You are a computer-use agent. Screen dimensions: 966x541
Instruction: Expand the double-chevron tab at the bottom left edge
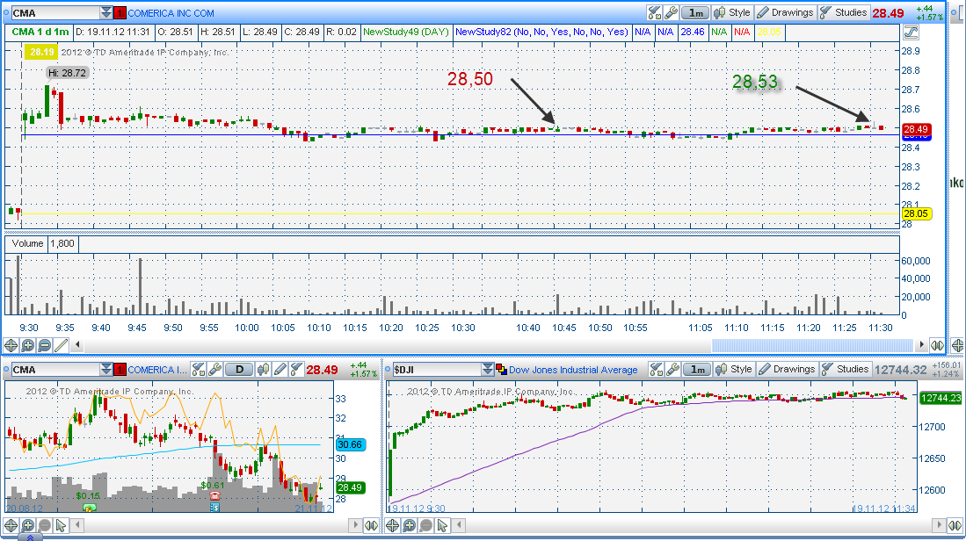(x=30, y=537)
